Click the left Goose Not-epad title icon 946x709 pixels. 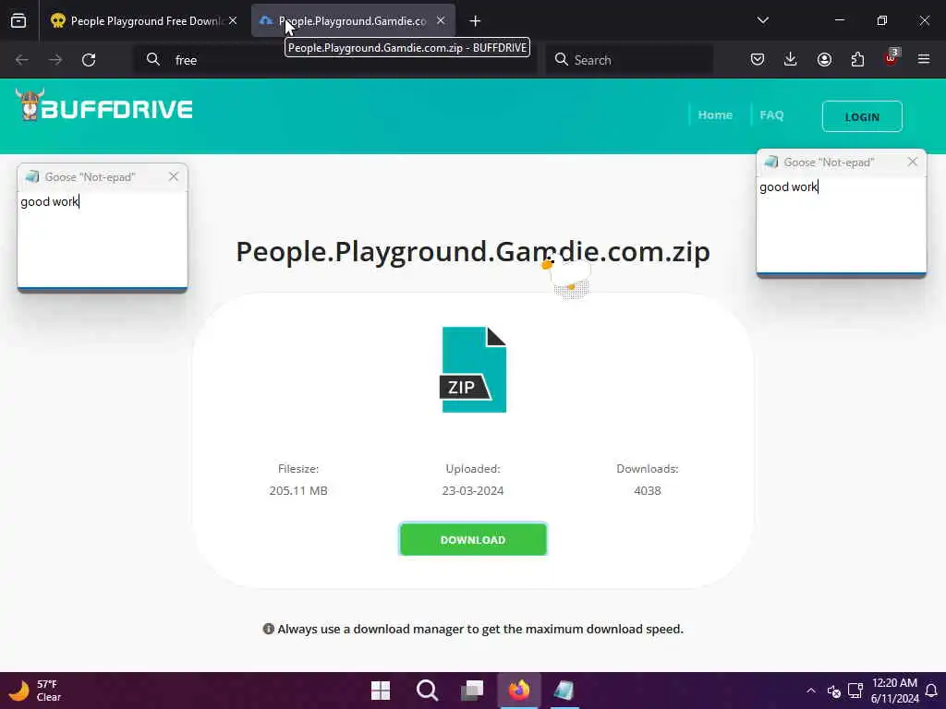pos(32,176)
